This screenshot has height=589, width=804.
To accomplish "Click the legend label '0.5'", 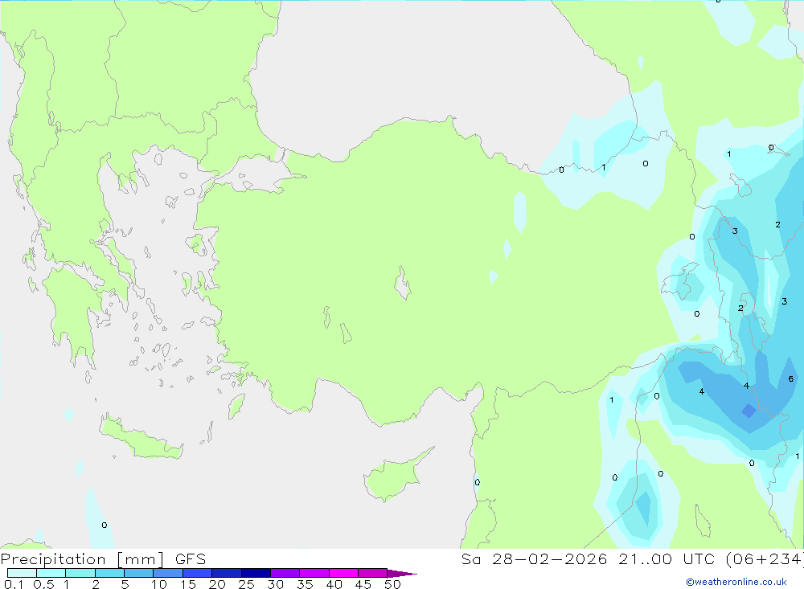I will (x=43, y=584).
